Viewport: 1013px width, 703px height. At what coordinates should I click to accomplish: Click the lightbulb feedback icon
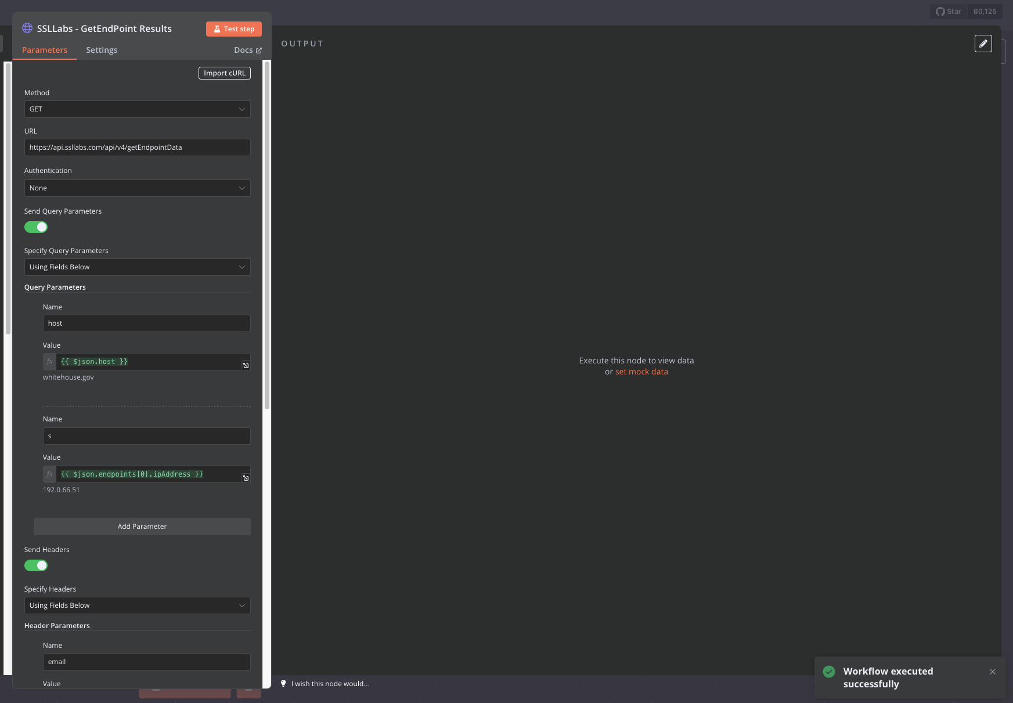pyautogui.click(x=283, y=683)
